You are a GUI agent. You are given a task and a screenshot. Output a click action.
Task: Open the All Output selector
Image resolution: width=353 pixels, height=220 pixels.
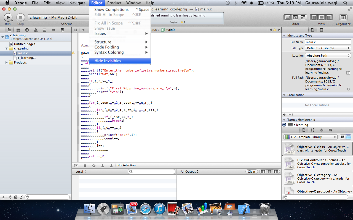(189, 172)
